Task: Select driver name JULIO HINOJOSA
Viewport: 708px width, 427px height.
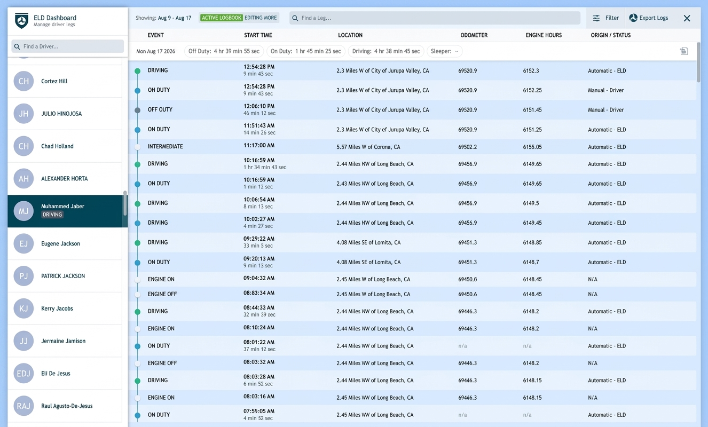Action: (61, 114)
